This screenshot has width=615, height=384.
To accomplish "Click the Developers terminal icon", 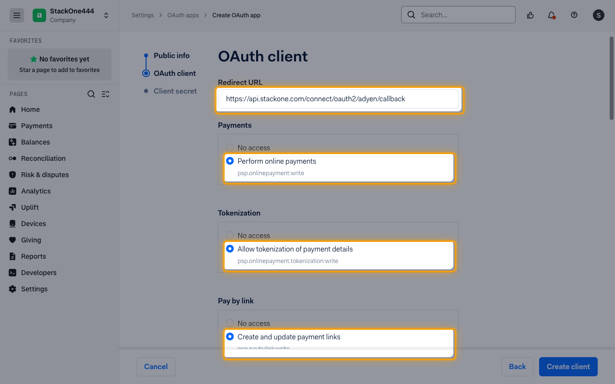I will [x=12, y=273].
